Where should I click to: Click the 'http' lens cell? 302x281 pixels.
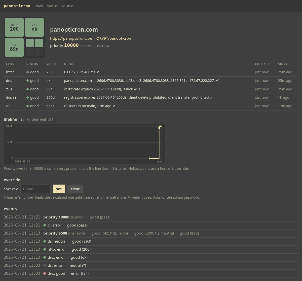pyautogui.click(x=10, y=72)
